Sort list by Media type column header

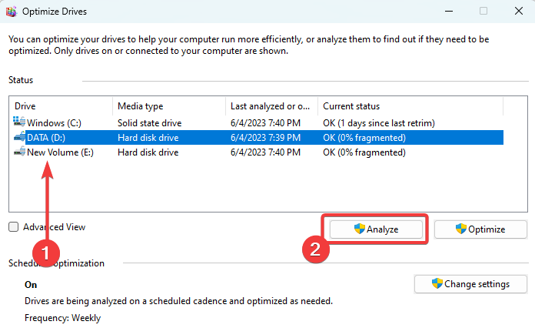(x=169, y=106)
